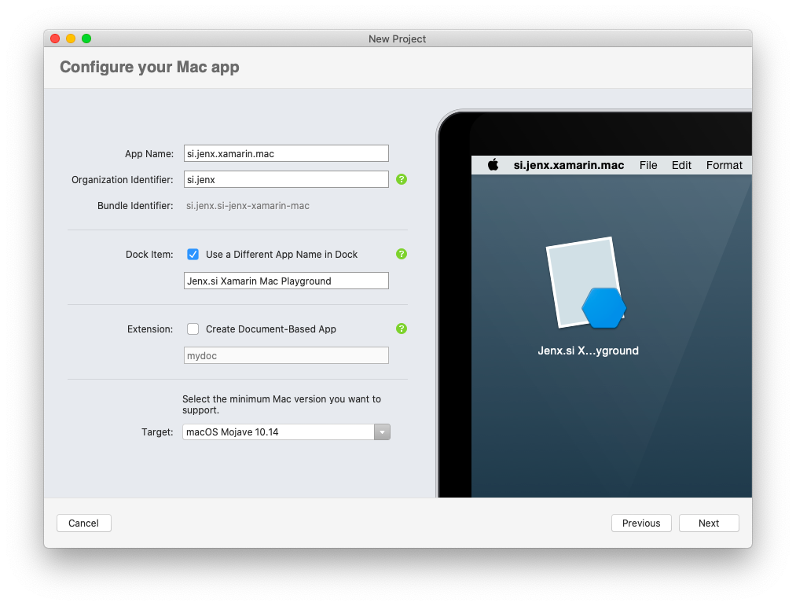Click the Cancel button
The image size is (796, 606).
click(x=84, y=523)
